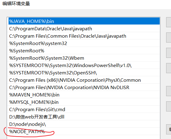Image resolution: width=171 pixels, height=139 pixels.
Task: Select the 微信web开发者工具\dll entry
Action: click(x=84, y=117)
